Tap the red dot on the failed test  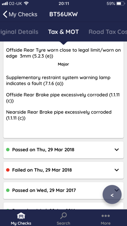(8, 170)
